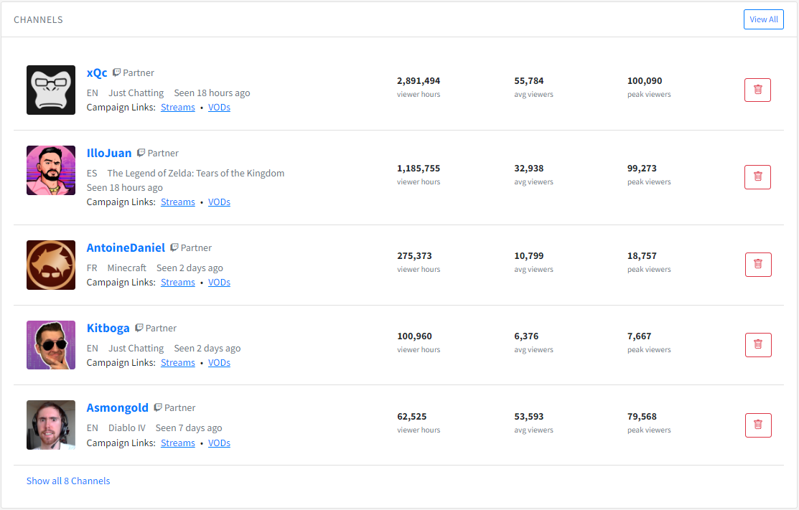This screenshot has width=799, height=510.
Task: Click Partner badge icon next to AntoineDaniel
Action: coord(174,248)
